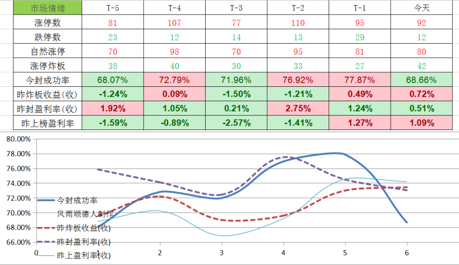Select the 涨停炸板 row label
The height and width of the screenshot is (265, 459).
[47, 66]
